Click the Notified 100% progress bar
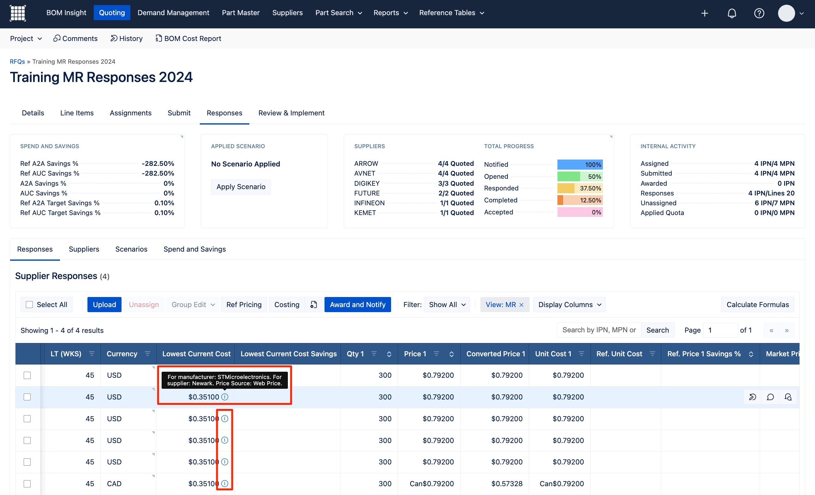Viewport: 815px width, 495px height. (580, 164)
